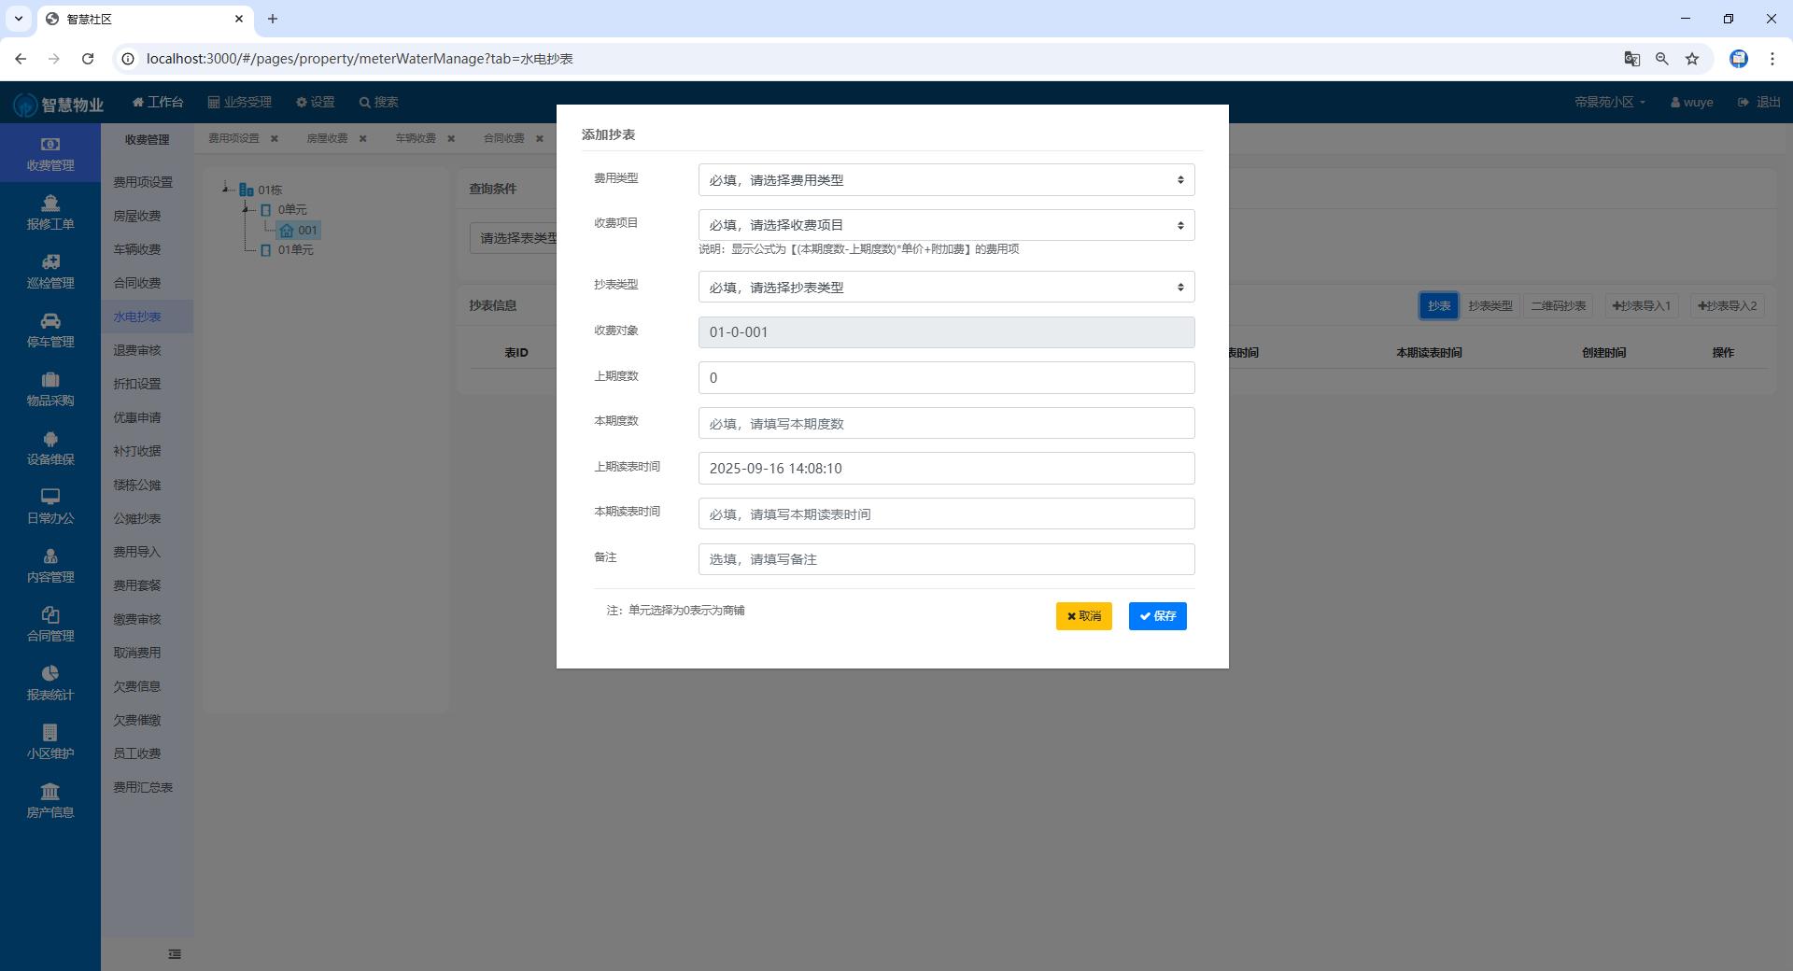Collapse the 01栋 tree node
Viewport: 1793px width, 971px height.
226,190
